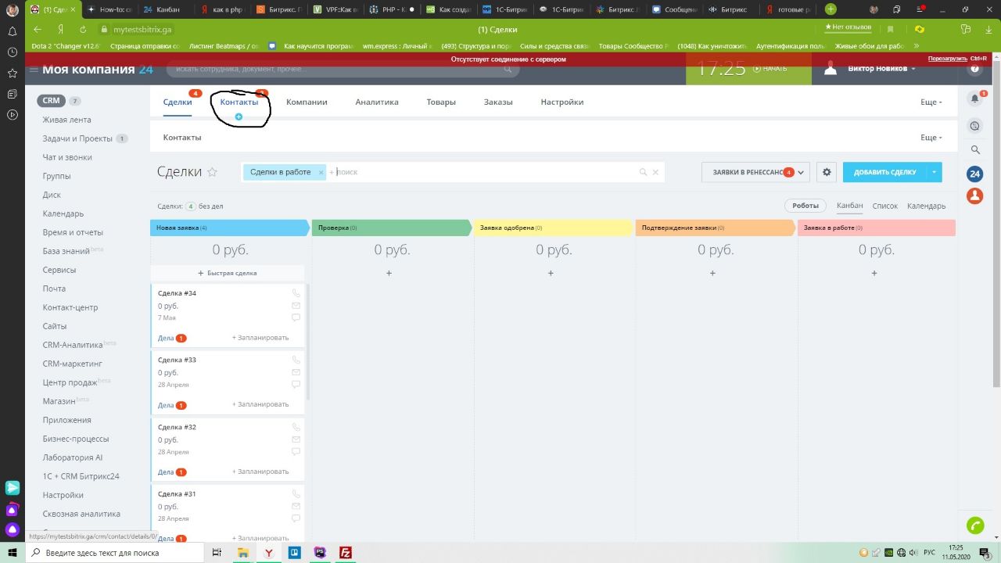Click Запланировать on Сделка #34

click(x=260, y=338)
